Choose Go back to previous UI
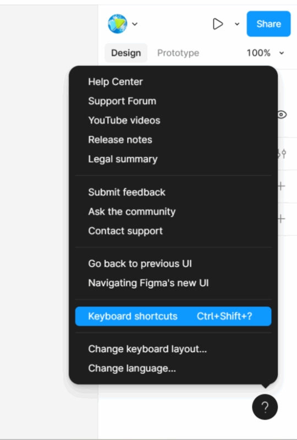297x440 pixels. pos(173,264)
